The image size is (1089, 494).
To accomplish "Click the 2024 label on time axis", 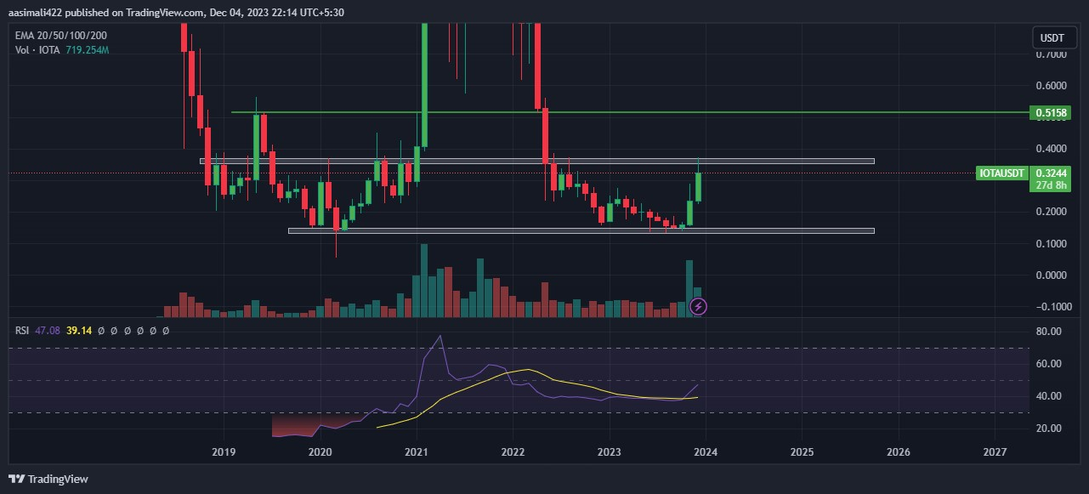I will [706, 452].
